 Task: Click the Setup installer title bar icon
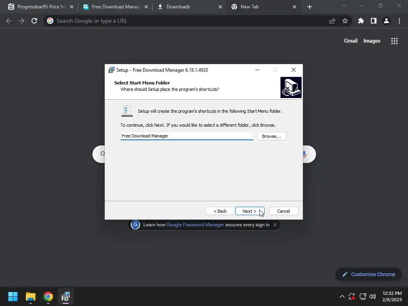click(x=111, y=70)
